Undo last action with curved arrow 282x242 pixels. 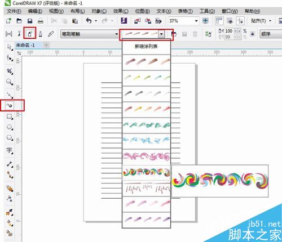[89, 21]
